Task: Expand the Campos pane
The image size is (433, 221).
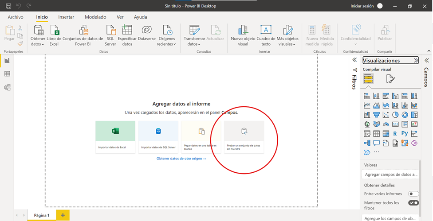Action: [427, 60]
